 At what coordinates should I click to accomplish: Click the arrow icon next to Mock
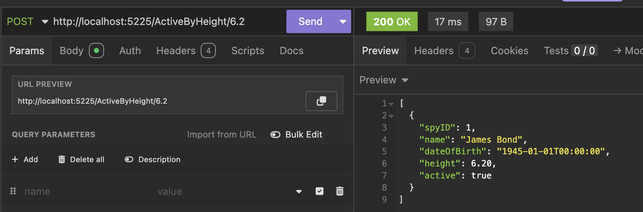[x=617, y=51]
